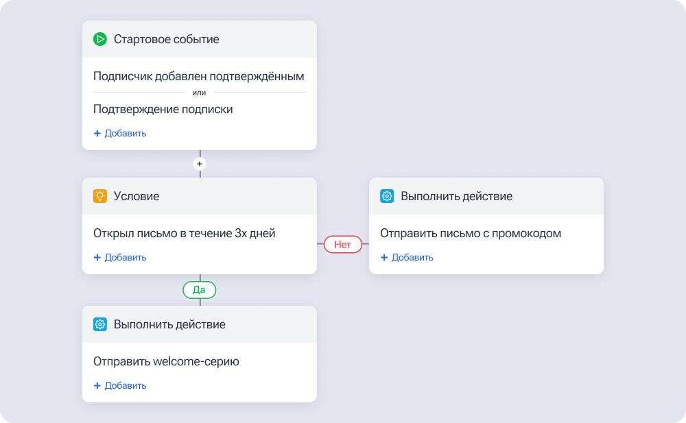Click the plus icon next to Добавить in Стартовое событие
This screenshot has width=686, height=423.
click(97, 133)
